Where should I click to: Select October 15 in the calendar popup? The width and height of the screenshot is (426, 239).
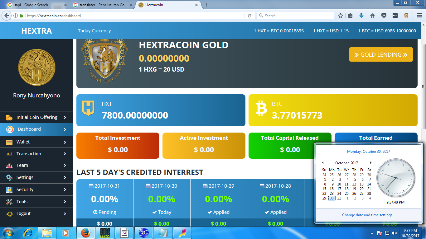point(324,189)
